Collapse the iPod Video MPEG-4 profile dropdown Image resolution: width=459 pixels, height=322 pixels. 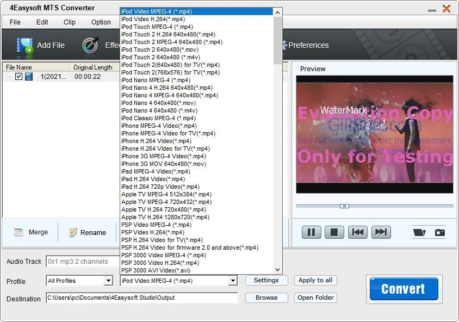point(233,281)
